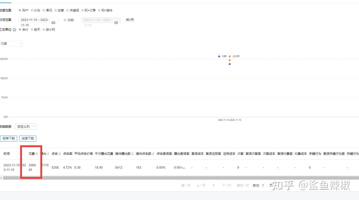This screenshot has height=200, width=359.
Task: Click the scrollbar left arrow
Action: (x=1, y=178)
